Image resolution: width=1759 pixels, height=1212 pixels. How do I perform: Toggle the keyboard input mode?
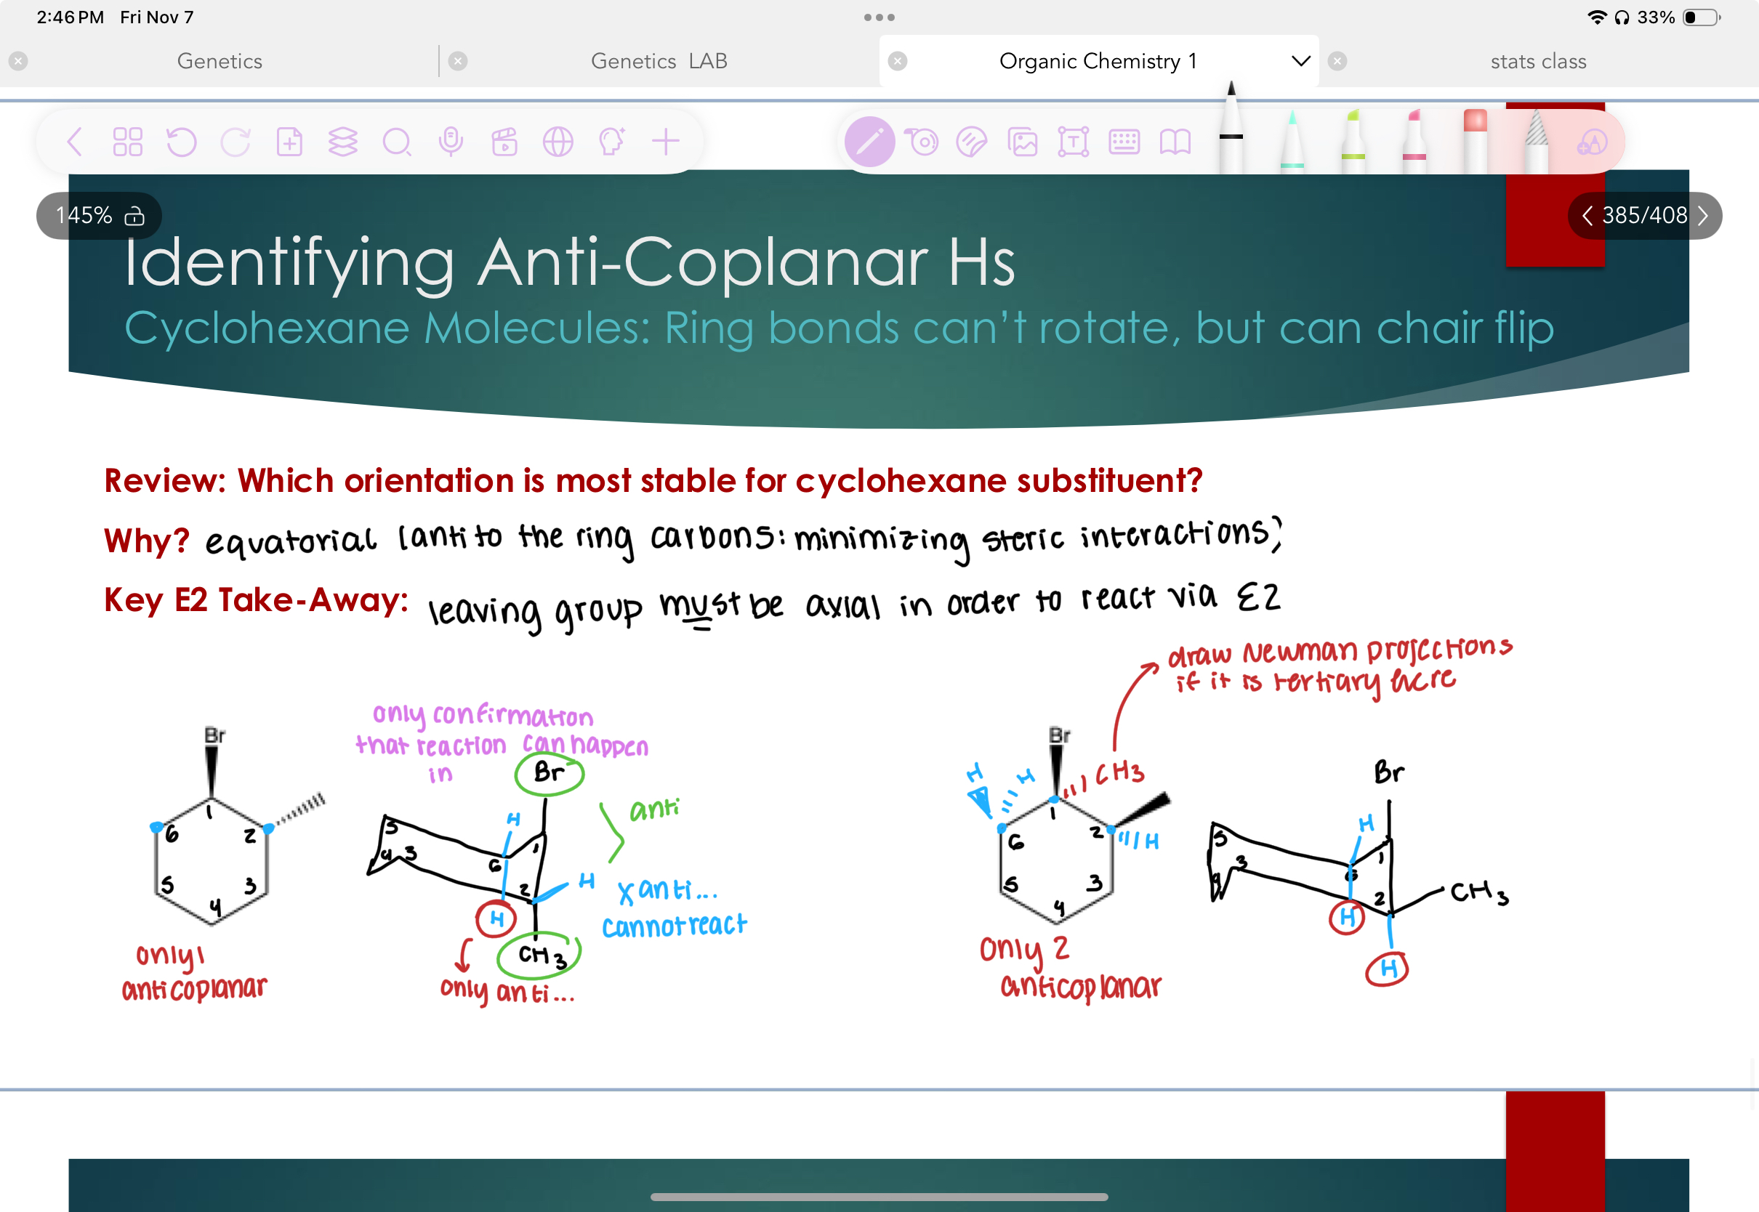pos(1127,140)
